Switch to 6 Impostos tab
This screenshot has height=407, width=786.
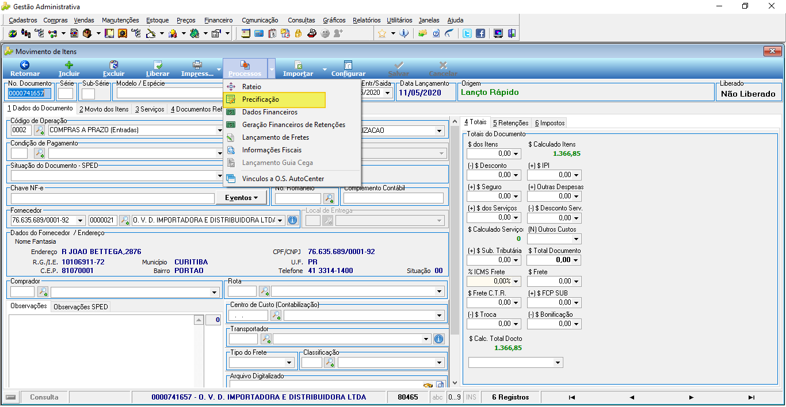click(550, 122)
